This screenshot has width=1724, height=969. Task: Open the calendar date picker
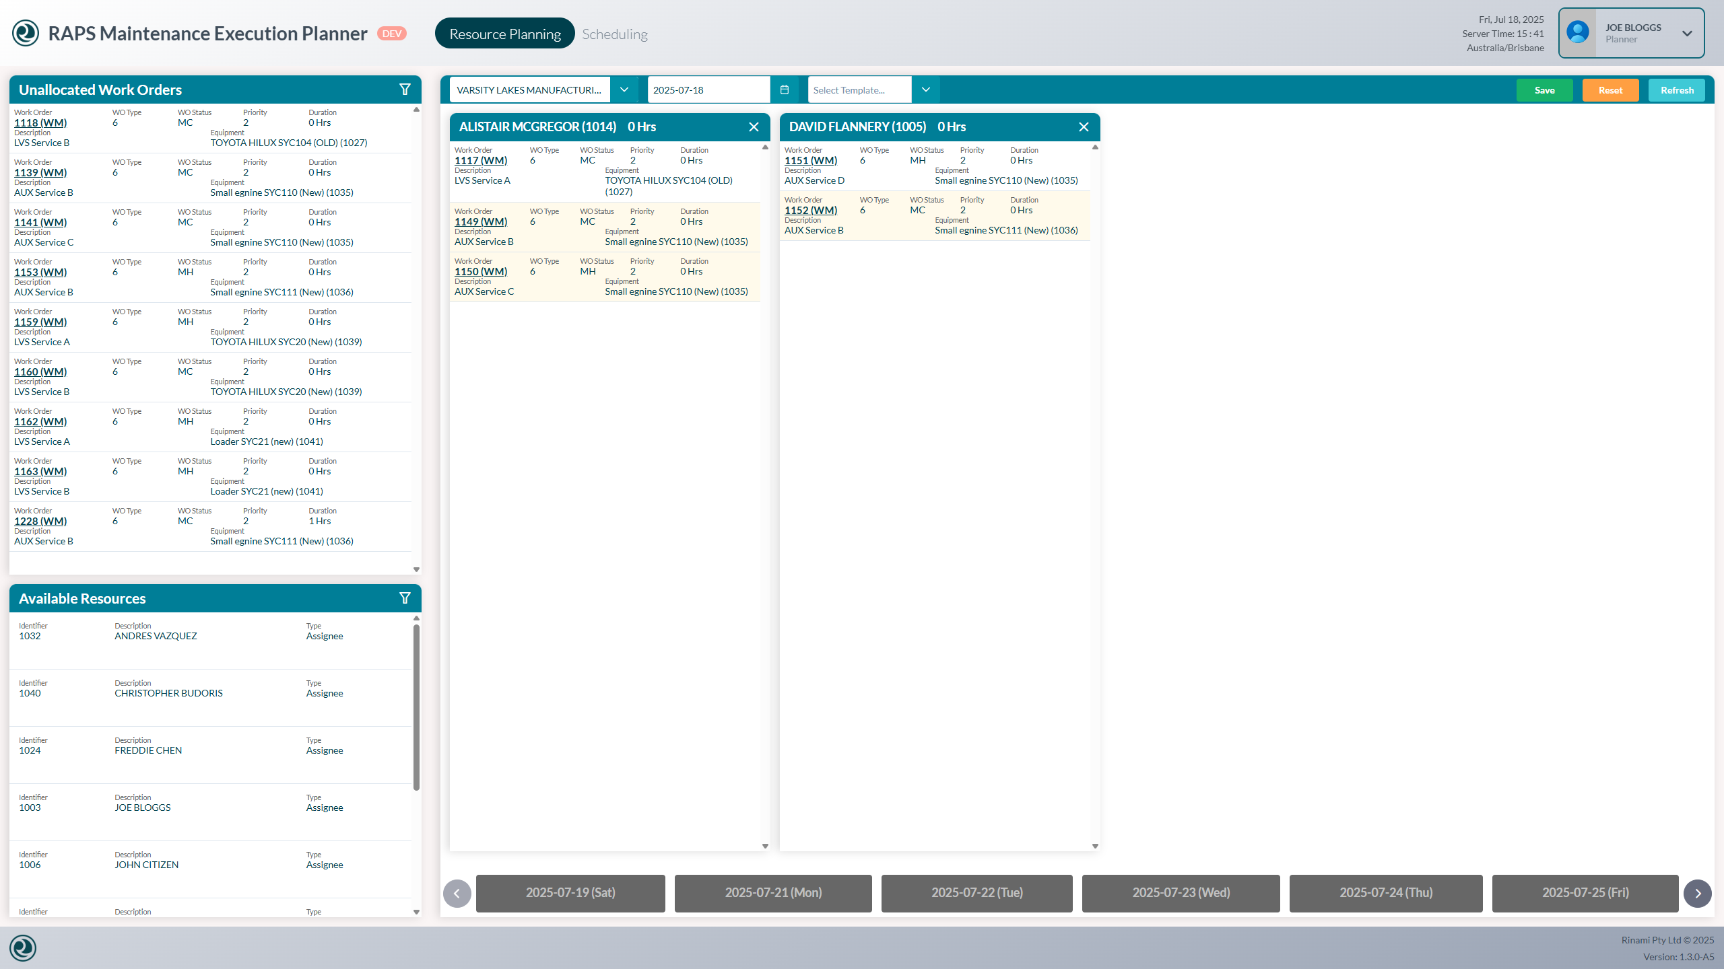click(783, 89)
